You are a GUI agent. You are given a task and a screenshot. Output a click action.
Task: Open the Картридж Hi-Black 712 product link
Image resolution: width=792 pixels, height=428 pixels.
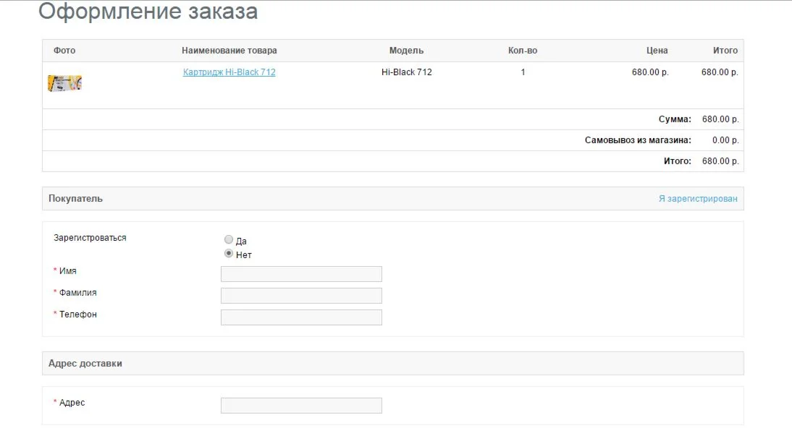coord(229,72)
